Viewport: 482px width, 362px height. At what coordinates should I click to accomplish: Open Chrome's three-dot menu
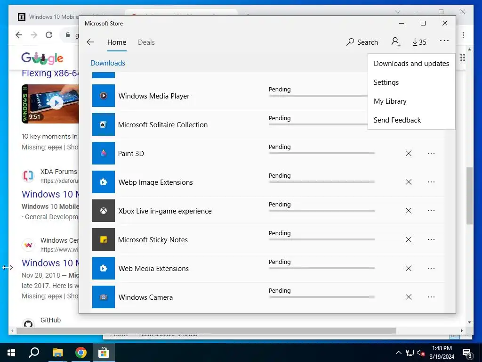[463, 35]
